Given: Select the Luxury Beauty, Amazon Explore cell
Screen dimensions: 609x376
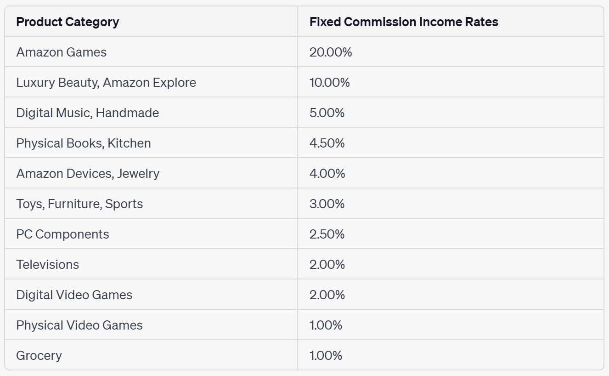Looking at the screenshot, I should coord(106,82).
